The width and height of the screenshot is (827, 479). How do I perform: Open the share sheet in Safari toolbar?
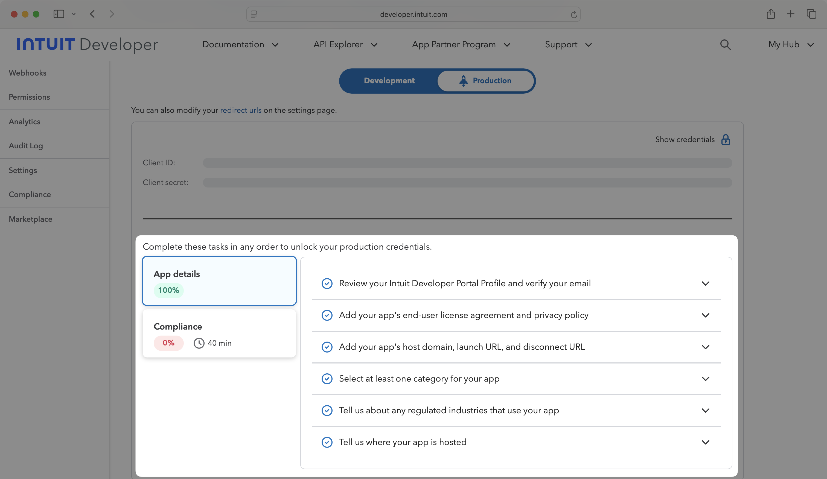tap(771, 14)
